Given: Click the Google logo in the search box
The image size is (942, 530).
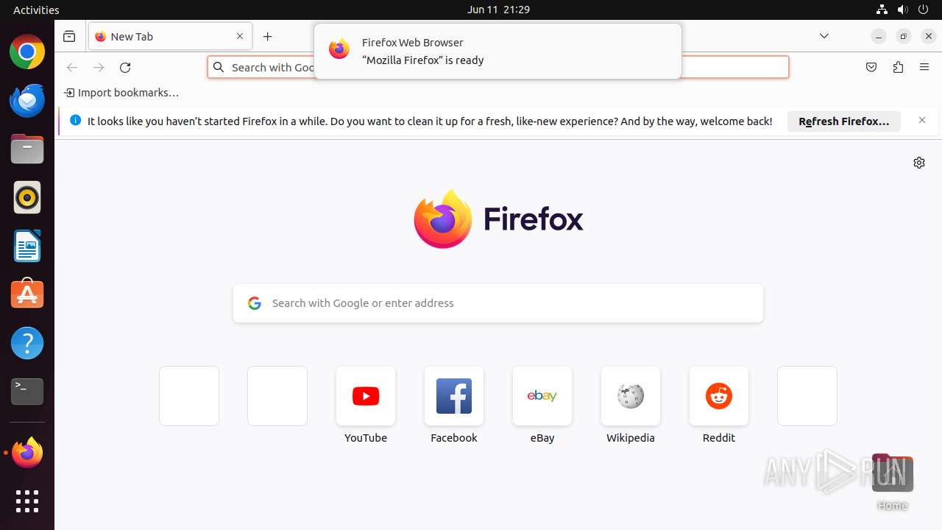Looking at the screenshot, I should tap(255, 303).
